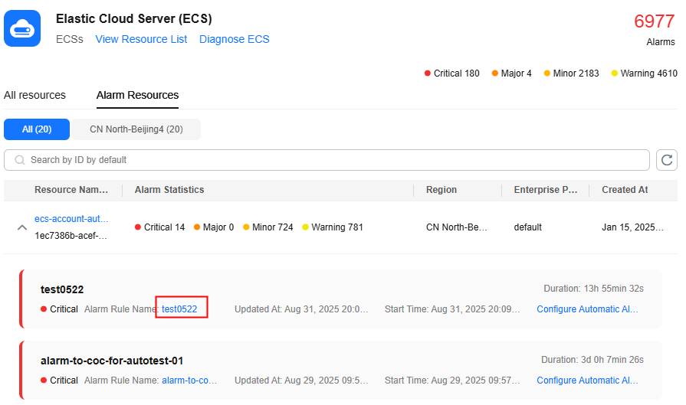This screenshot has height=405, width=686.
Task: Click the Elastic Cloud Server cloud icon
Action: (22, 28)
